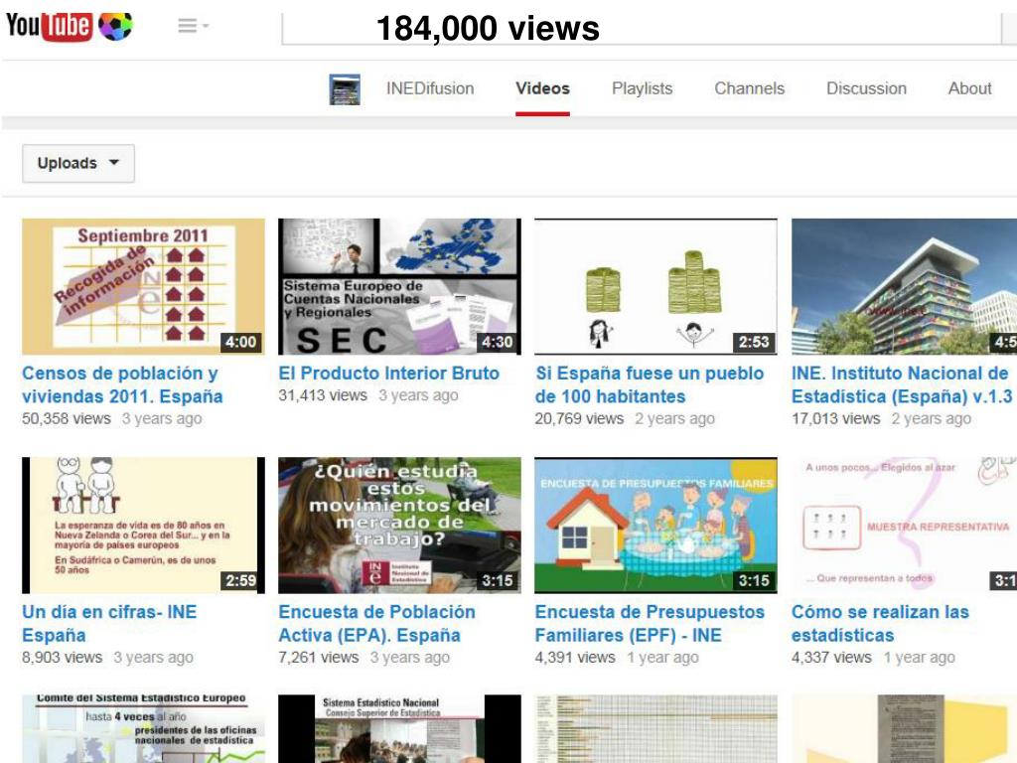Screen dimensions: 1017x763
Task: Click title INE. Instituto Nacional de Estadística
Action: (902, 384)
